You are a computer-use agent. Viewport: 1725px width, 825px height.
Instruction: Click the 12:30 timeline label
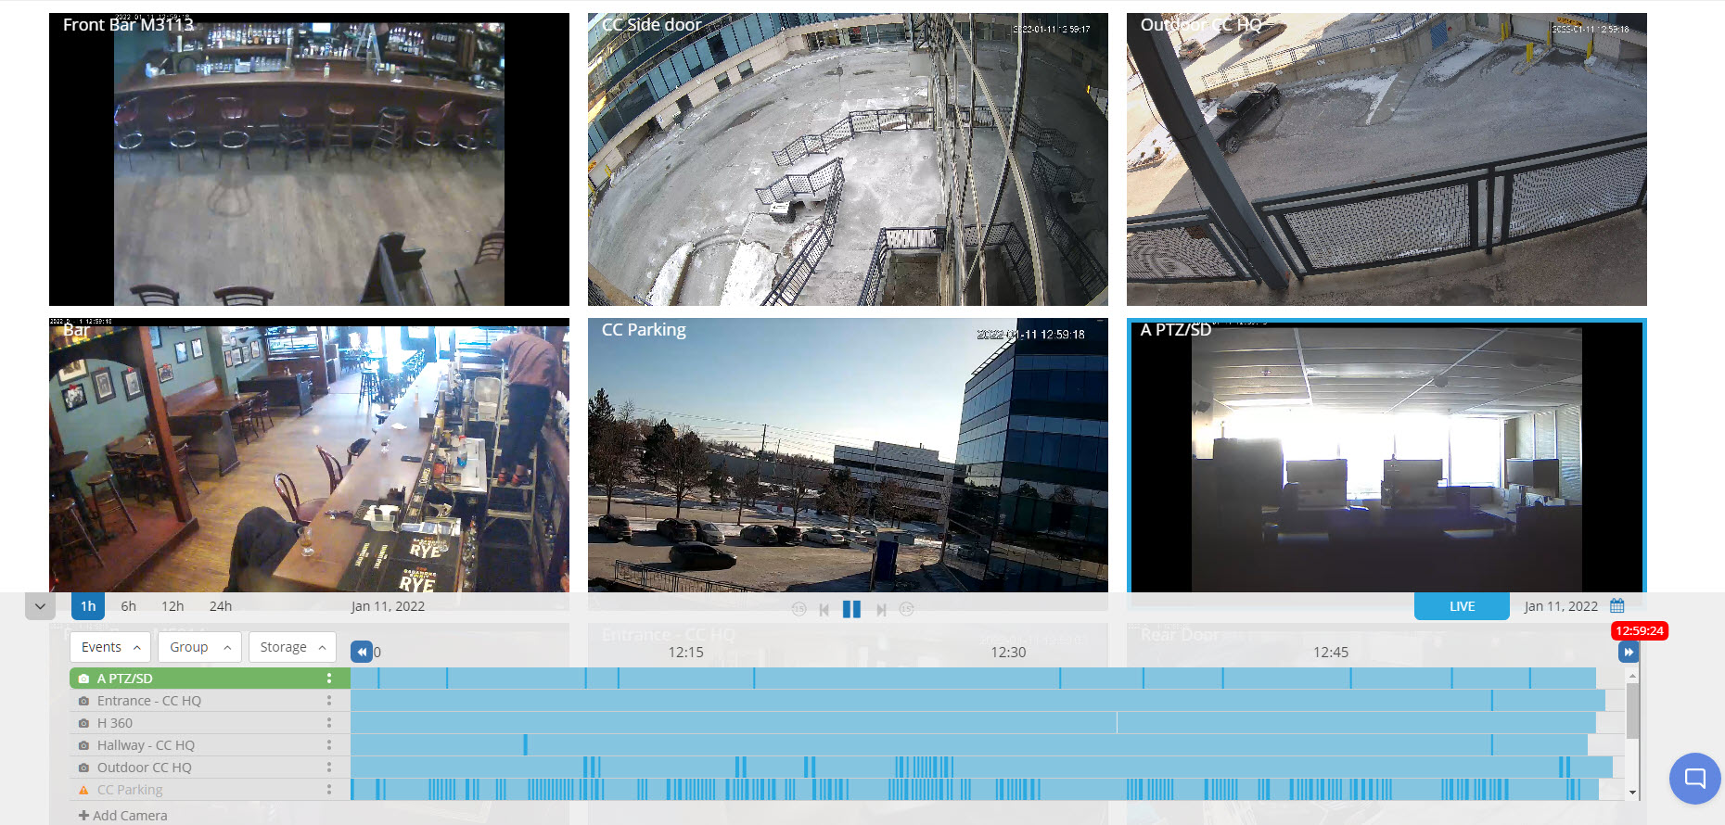(x=1008, y=653)
